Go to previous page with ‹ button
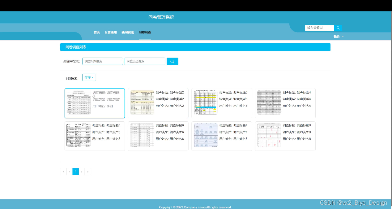 click(x=70, y=172)
